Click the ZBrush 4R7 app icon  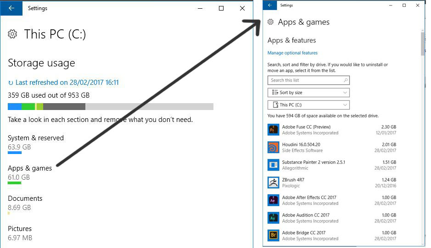point(273,182)
